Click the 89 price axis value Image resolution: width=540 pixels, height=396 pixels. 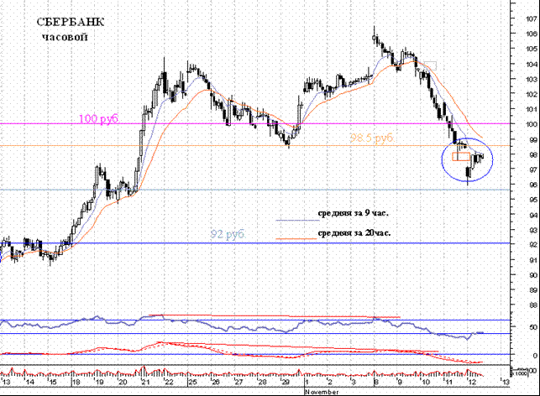pyautogui.click(x=533, y=290)
